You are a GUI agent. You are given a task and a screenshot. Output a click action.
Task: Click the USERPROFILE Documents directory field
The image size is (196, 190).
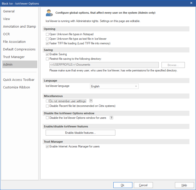tap(104, 65)
